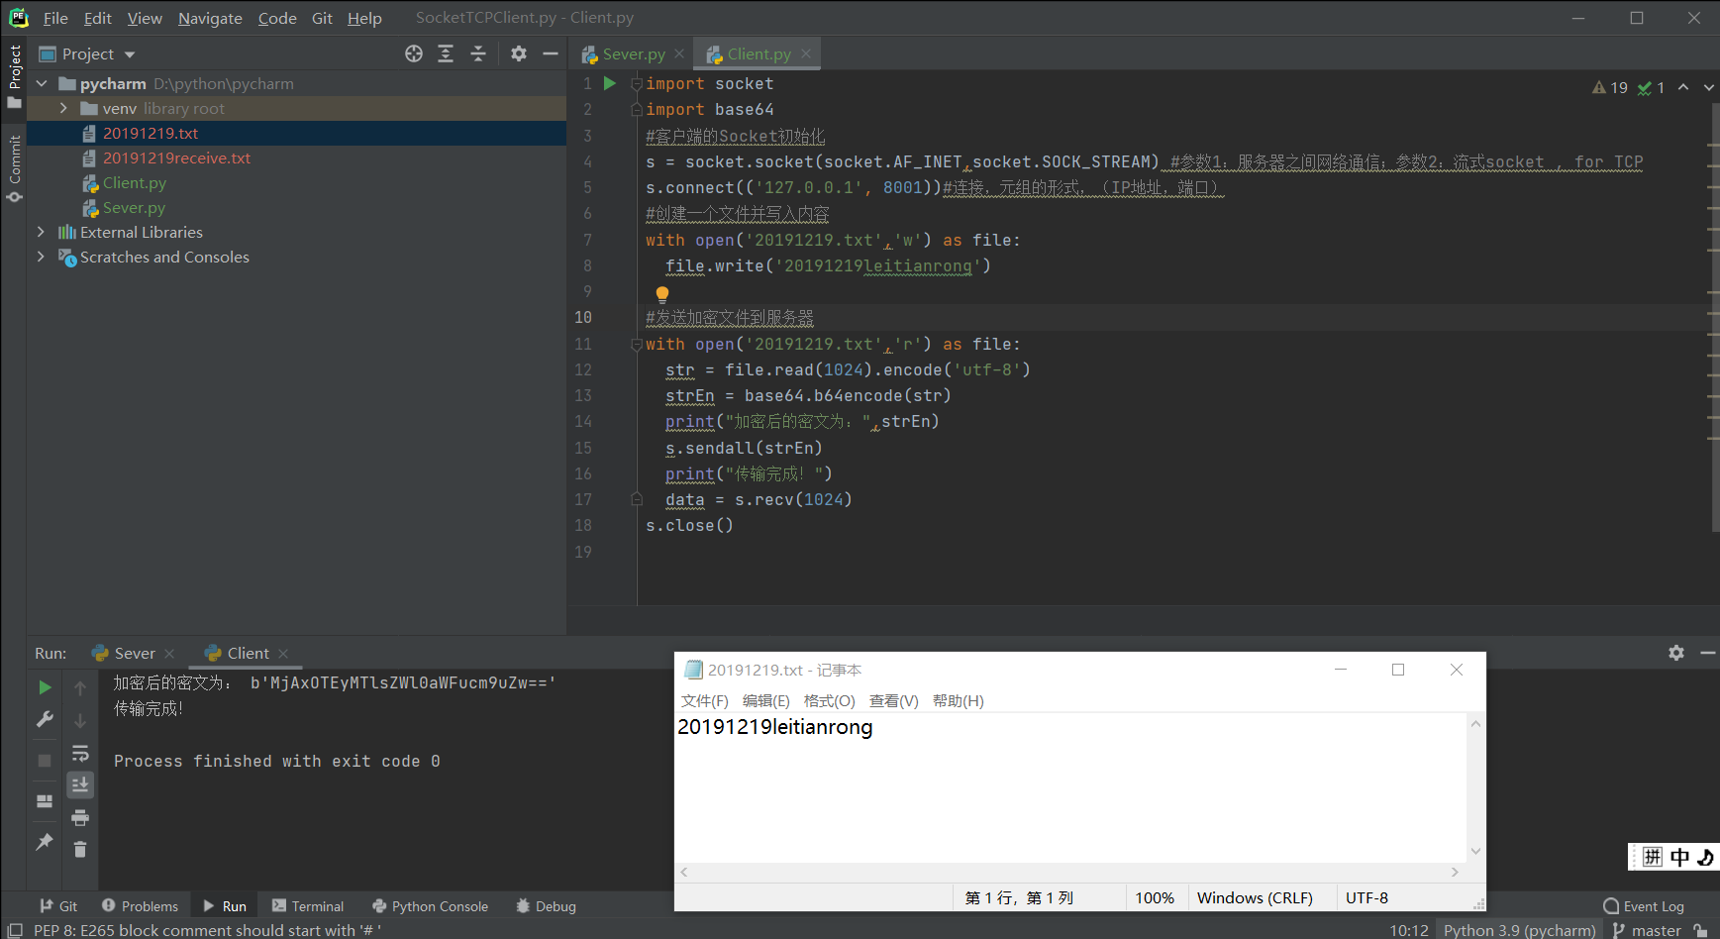Open the Git menu
Viewport: 1720px width, 939px height.
pyautogui.click(x=322, y=18)
